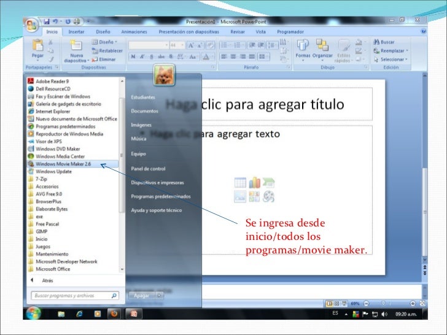Expand the Accesorios folder
Image resolution: width=447 pixels, height=335 pixels.
[44, 187]
